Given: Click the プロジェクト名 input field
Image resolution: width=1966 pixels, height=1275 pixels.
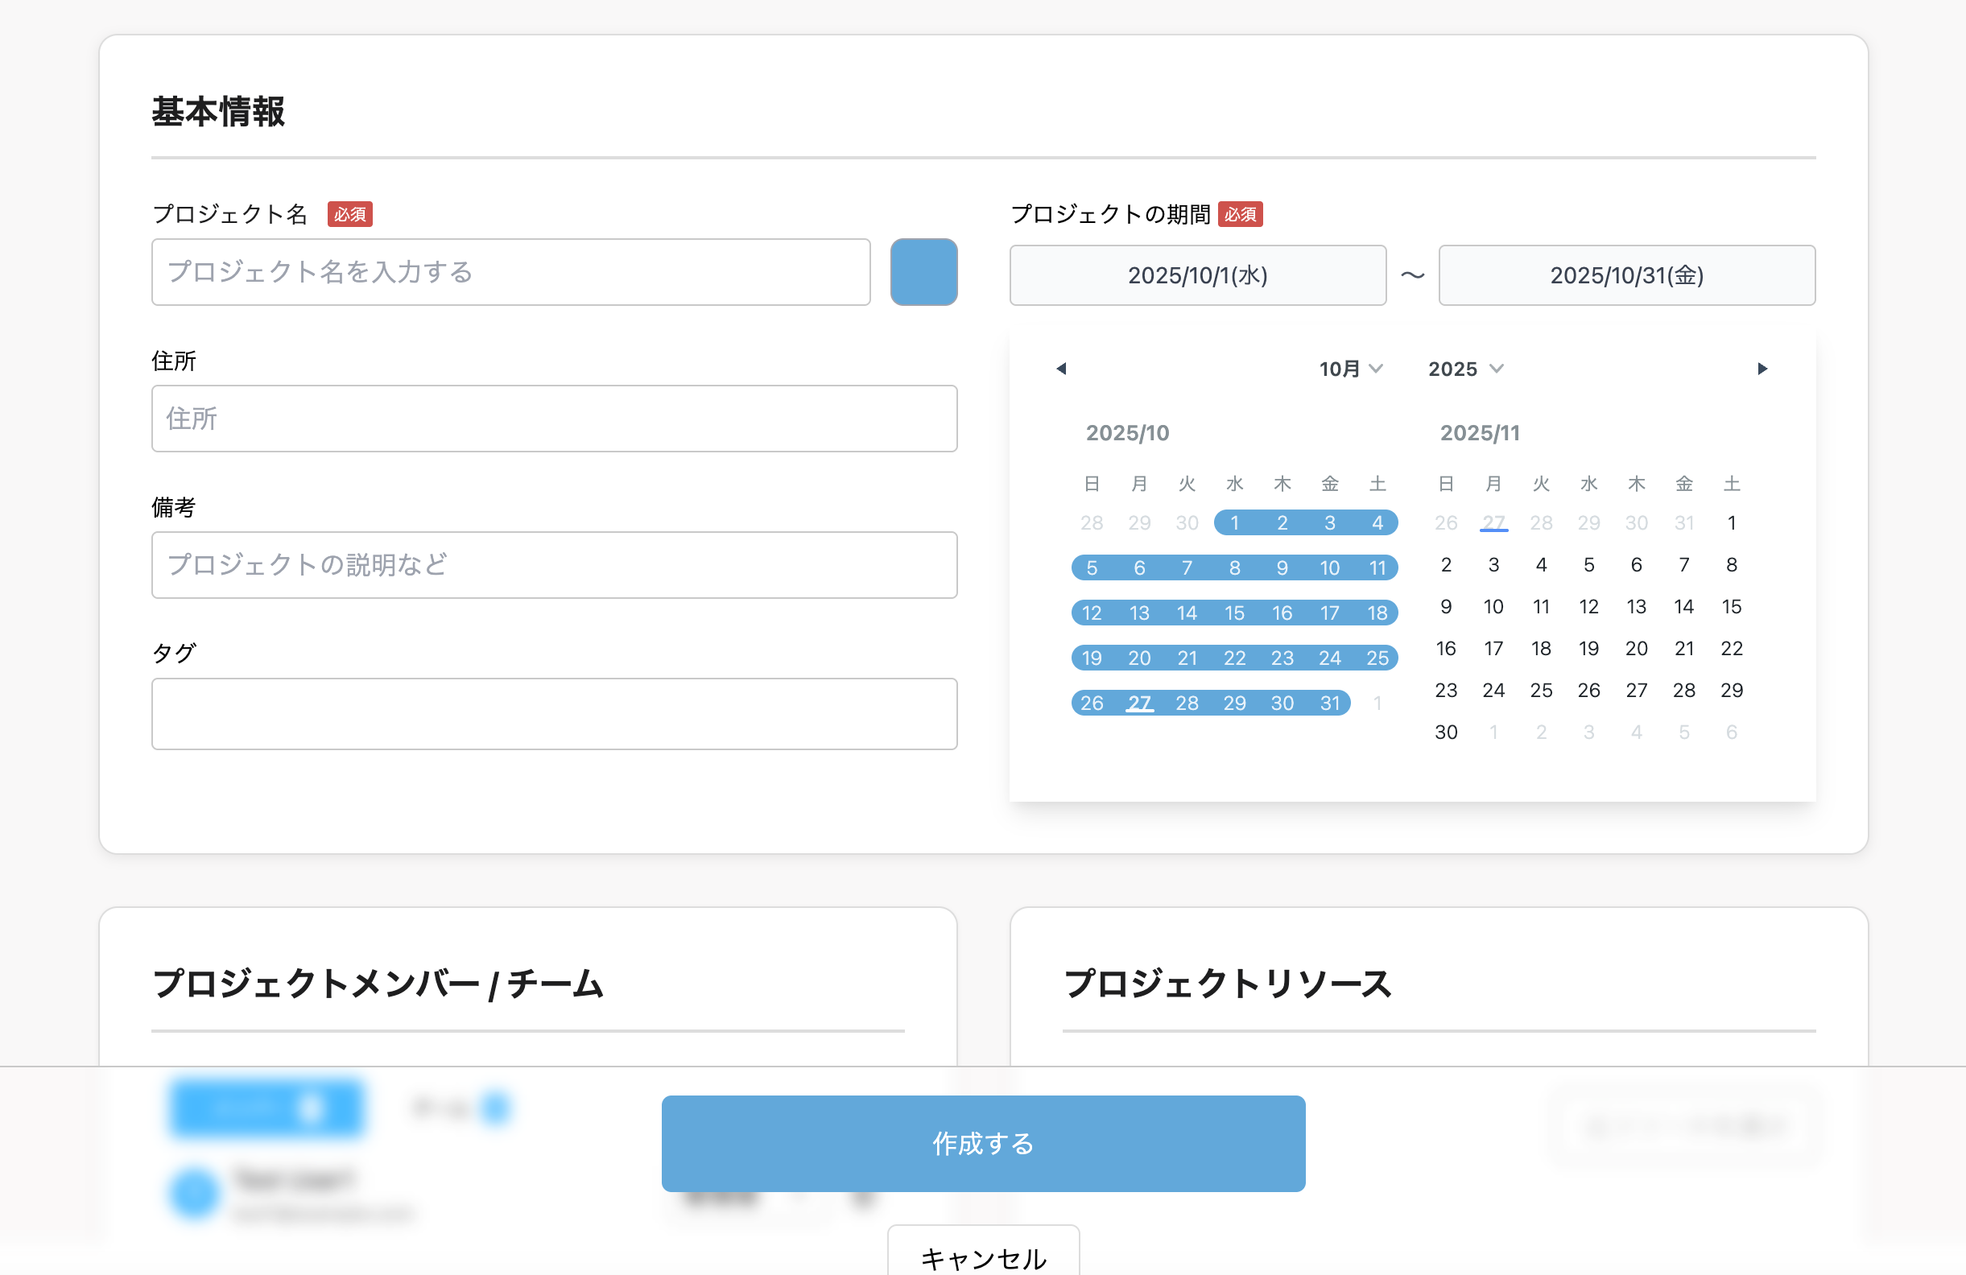Looking at the screenshot, I should 510,272.
